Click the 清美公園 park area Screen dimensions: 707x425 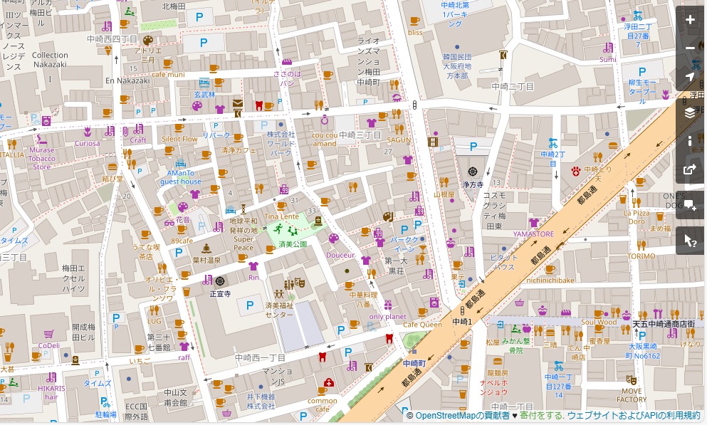[292, 233]
